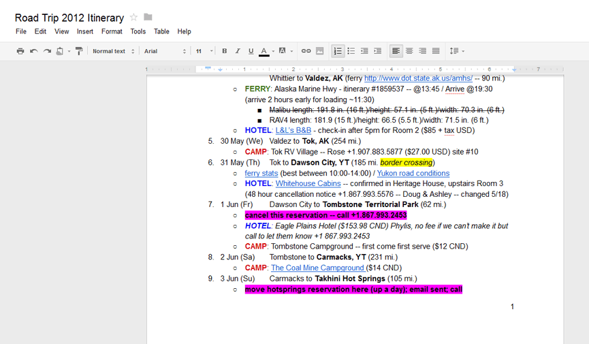Toggle italic formatting
Image resolution: width=589 pixels, height=344 pixels.
[x=238, y=51]
